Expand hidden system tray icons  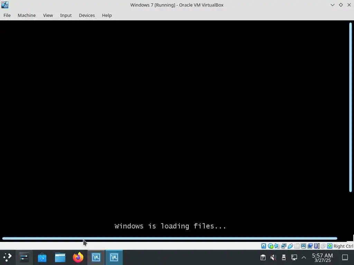[304, 257]
